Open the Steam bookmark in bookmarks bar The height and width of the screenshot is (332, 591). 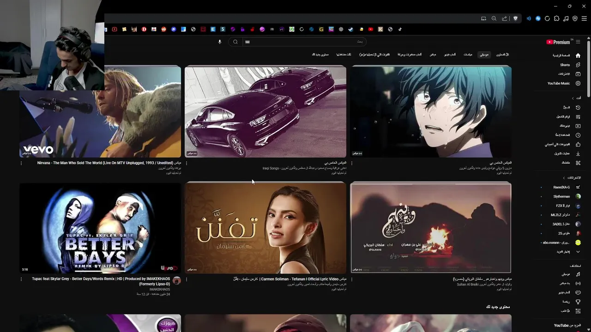(351, 29)
